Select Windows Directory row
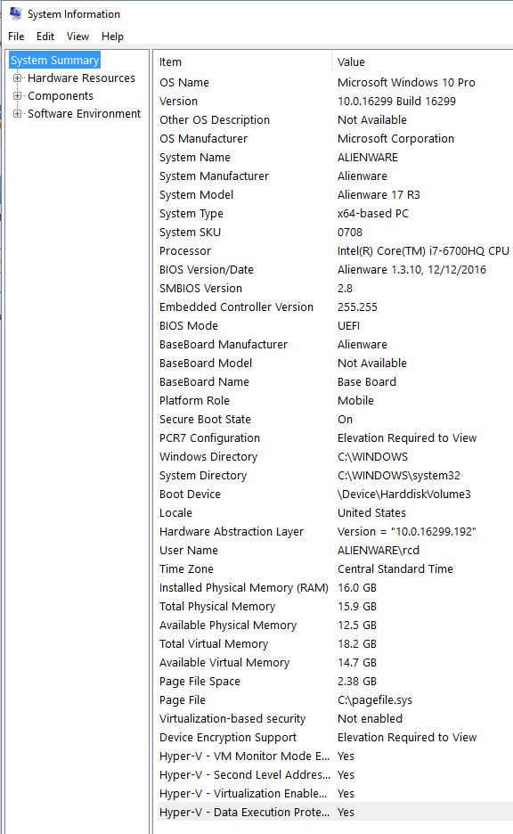Viewport: 513px width, 834px height. pos(333,457)
